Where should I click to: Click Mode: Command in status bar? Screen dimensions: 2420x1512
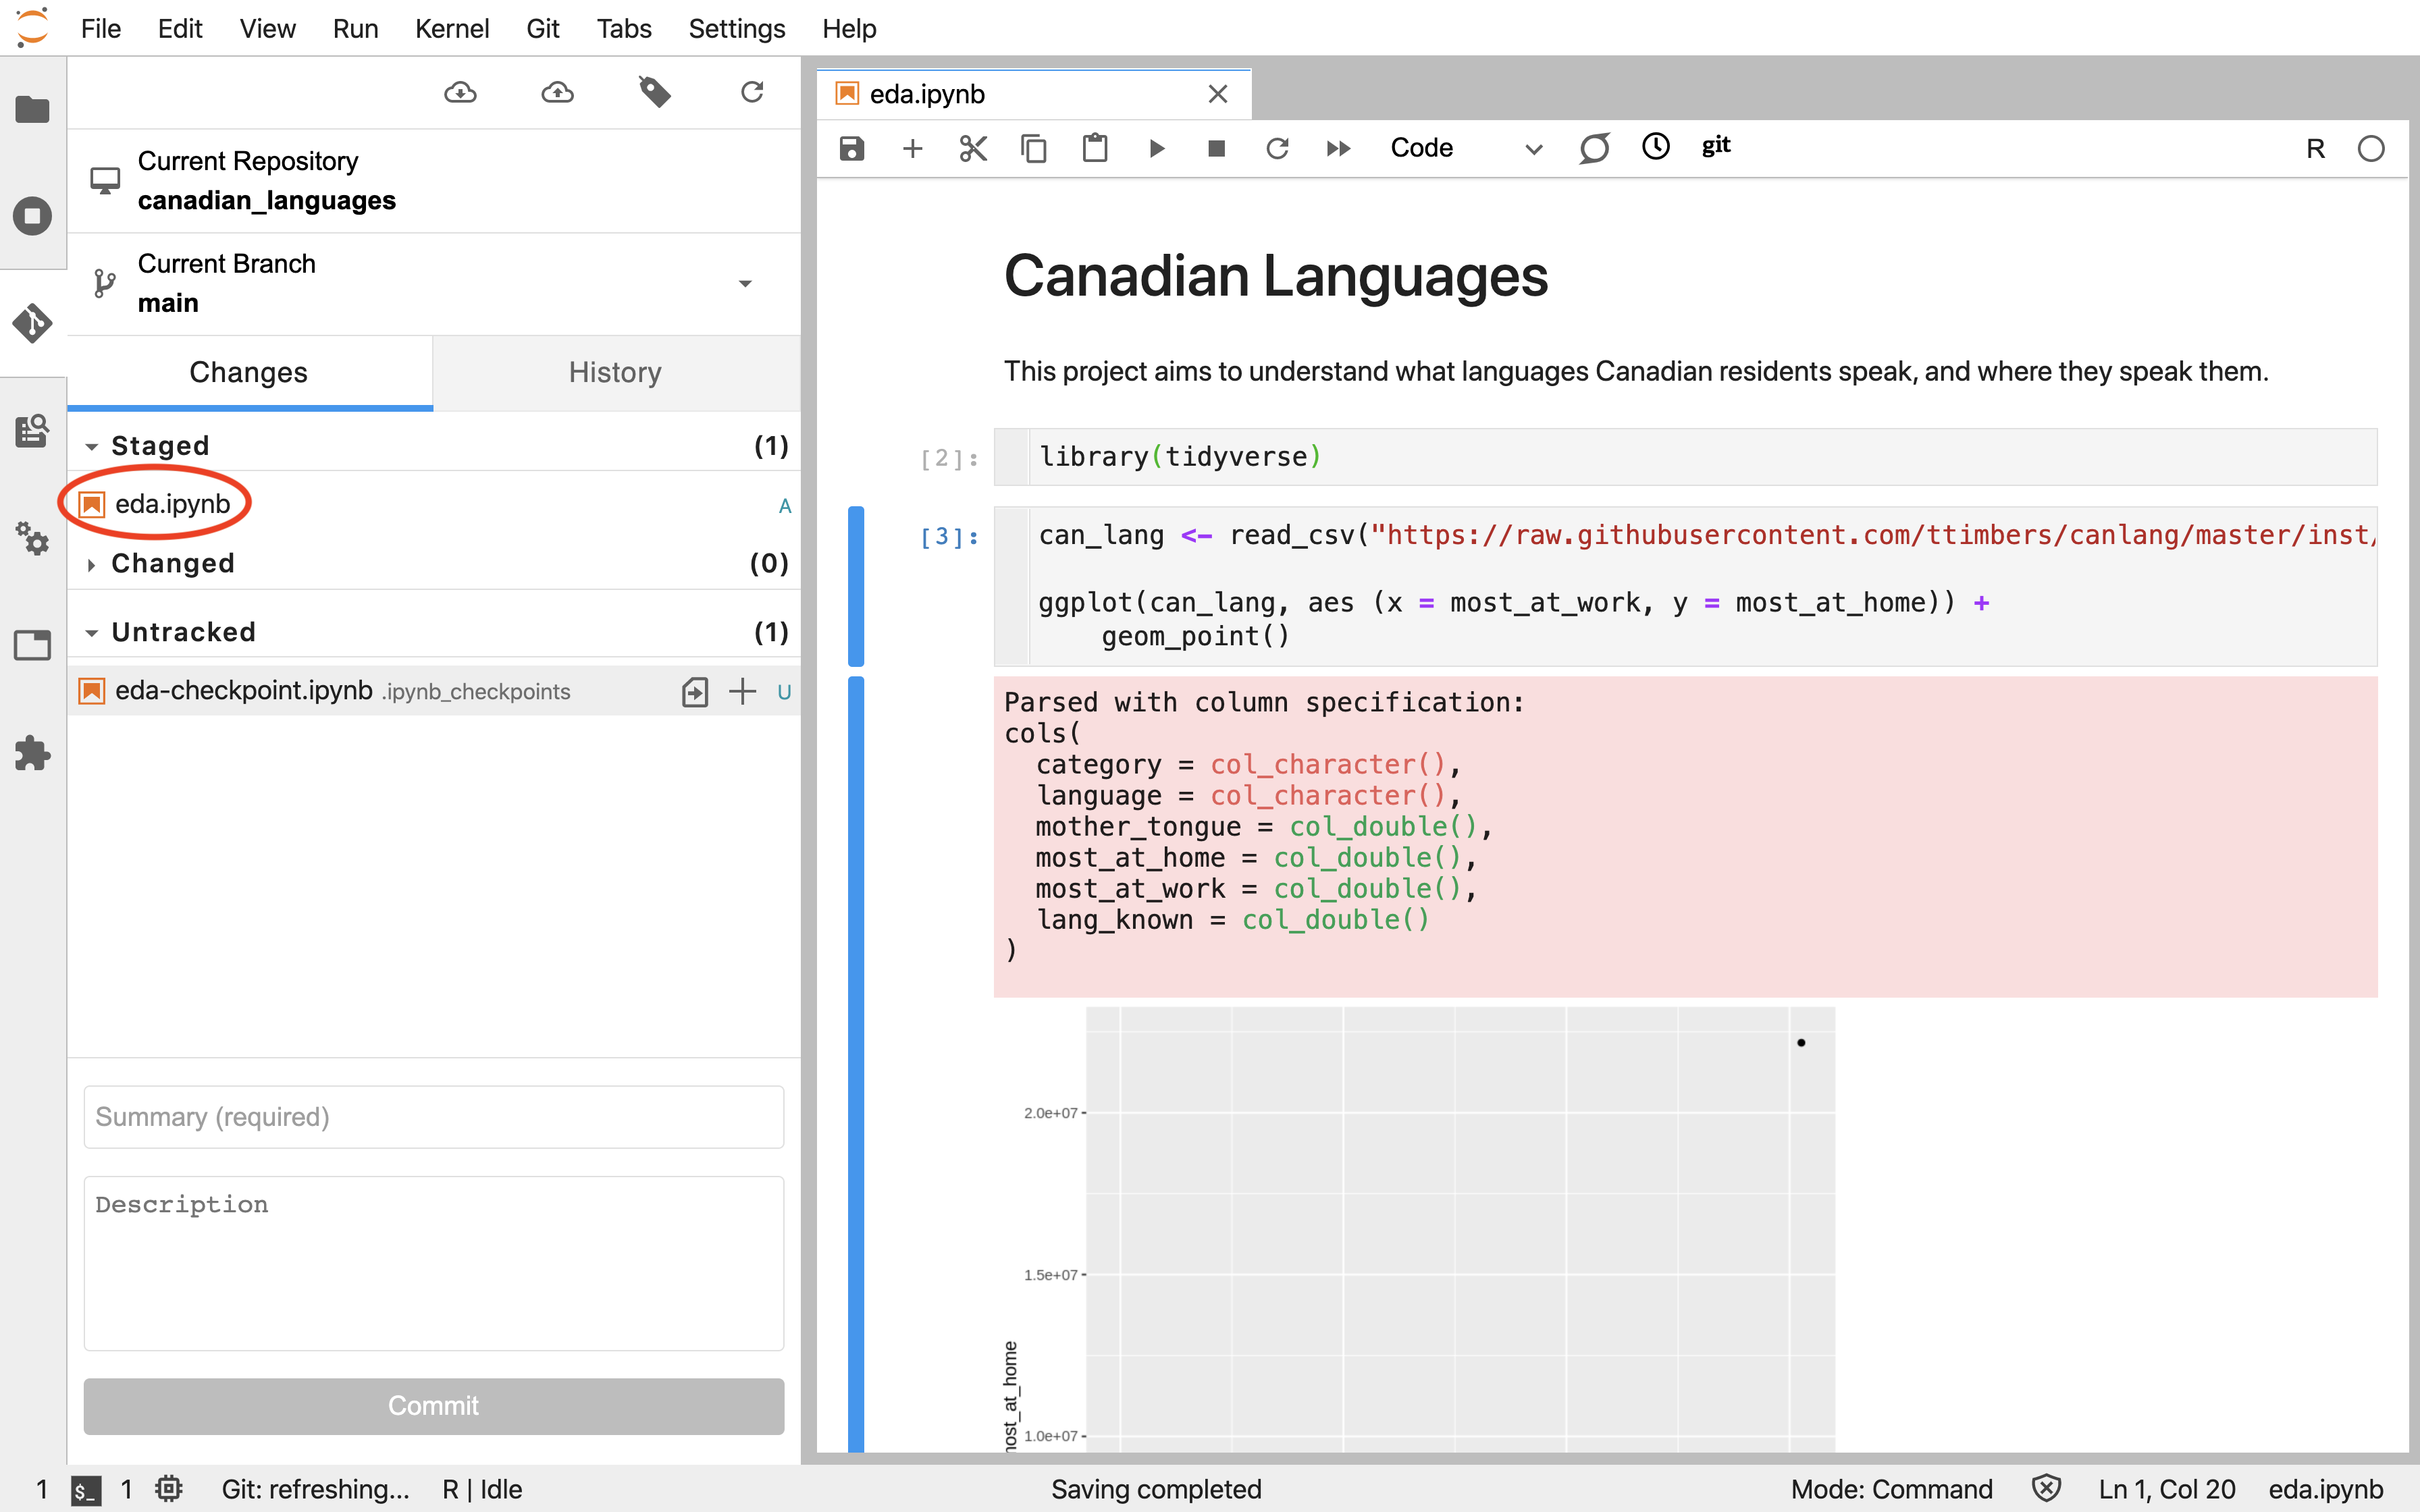point(1891,1490)
